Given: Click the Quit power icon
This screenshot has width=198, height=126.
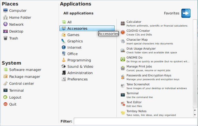Looking at the screenshot, I should click(5, 104).
